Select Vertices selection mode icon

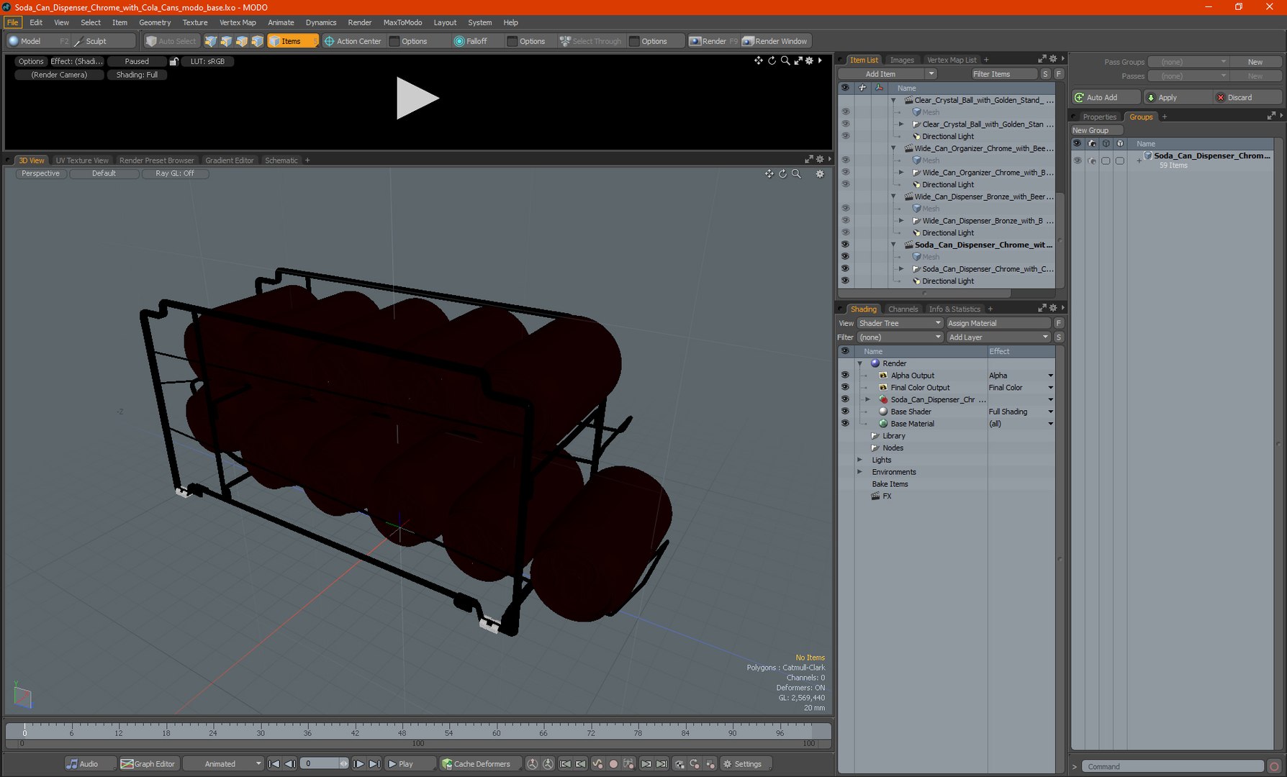[x=211, y=41]
